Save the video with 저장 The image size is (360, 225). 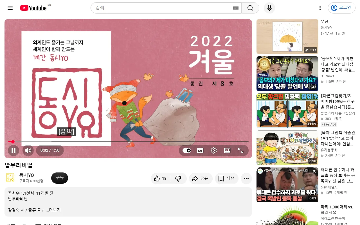point(226,179)
